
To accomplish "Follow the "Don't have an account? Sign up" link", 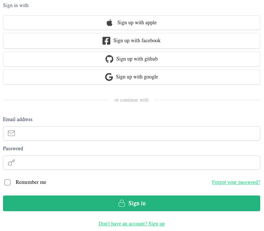I will coord(132,224).
